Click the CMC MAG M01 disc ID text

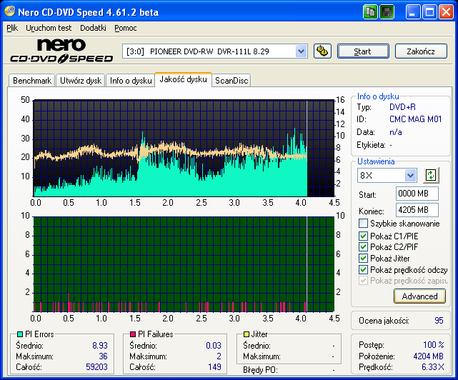pyautogui.click(x=415, y=119)
